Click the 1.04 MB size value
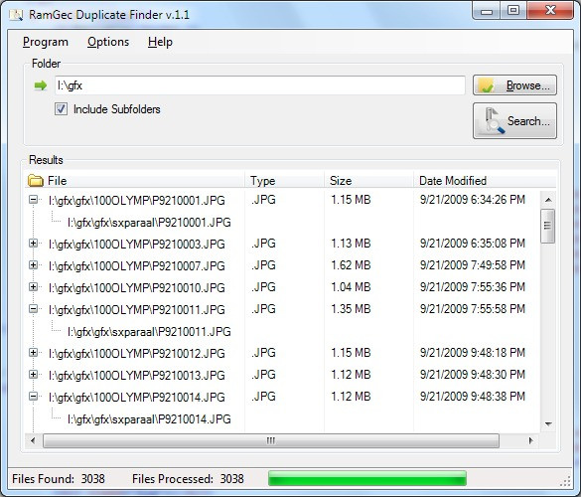 [351, 287]
